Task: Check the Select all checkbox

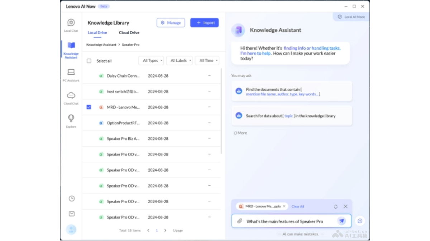Action: (89, 61)
